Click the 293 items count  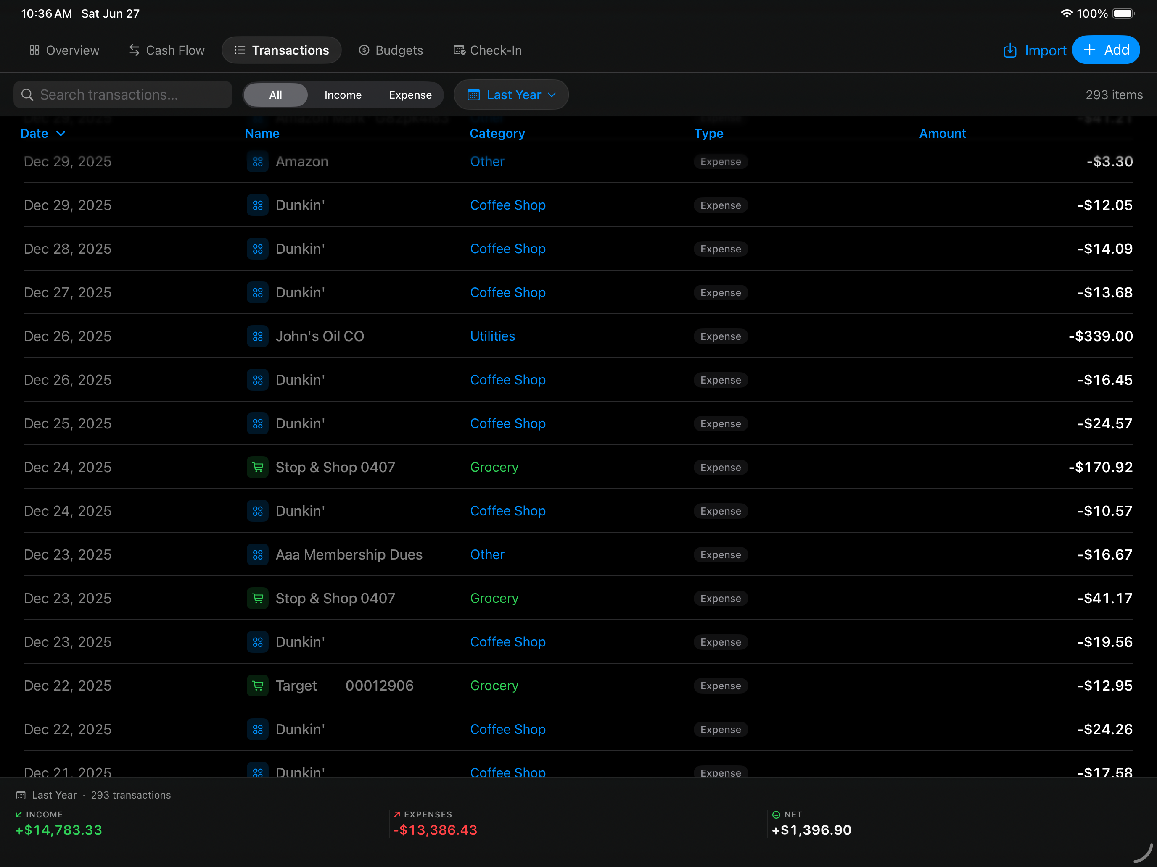pyautogui.click(x=1114, y=95)
